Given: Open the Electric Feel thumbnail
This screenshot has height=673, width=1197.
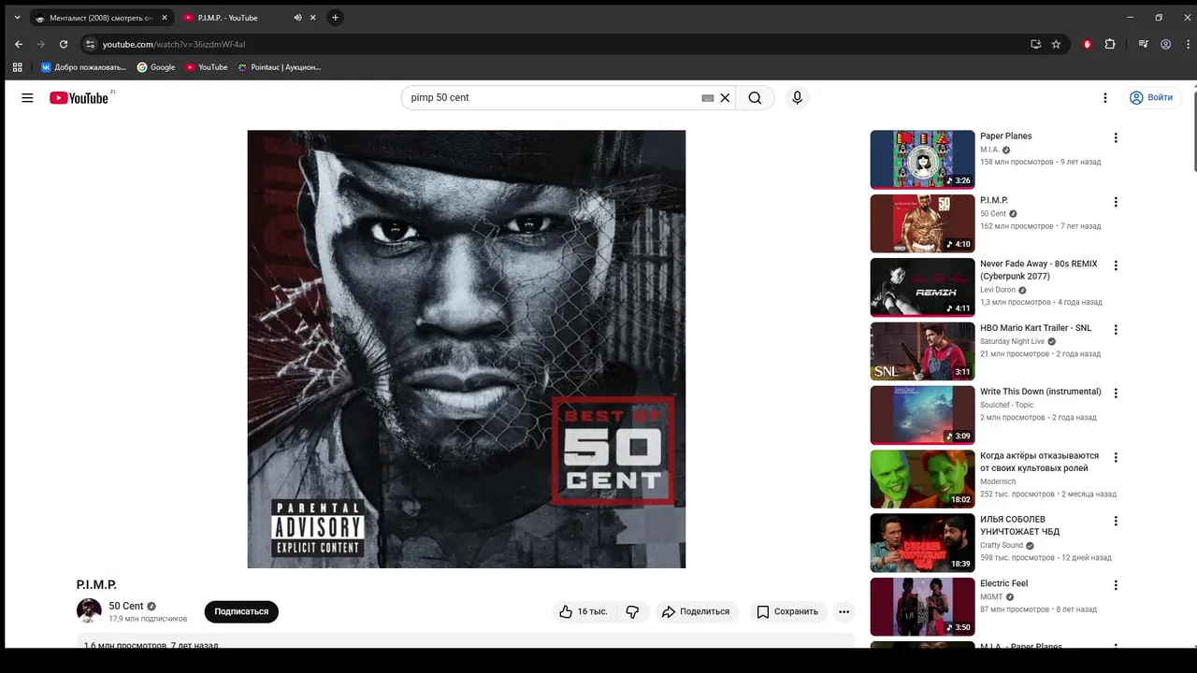Looking at the screenshot, I should tap(922, 607).
